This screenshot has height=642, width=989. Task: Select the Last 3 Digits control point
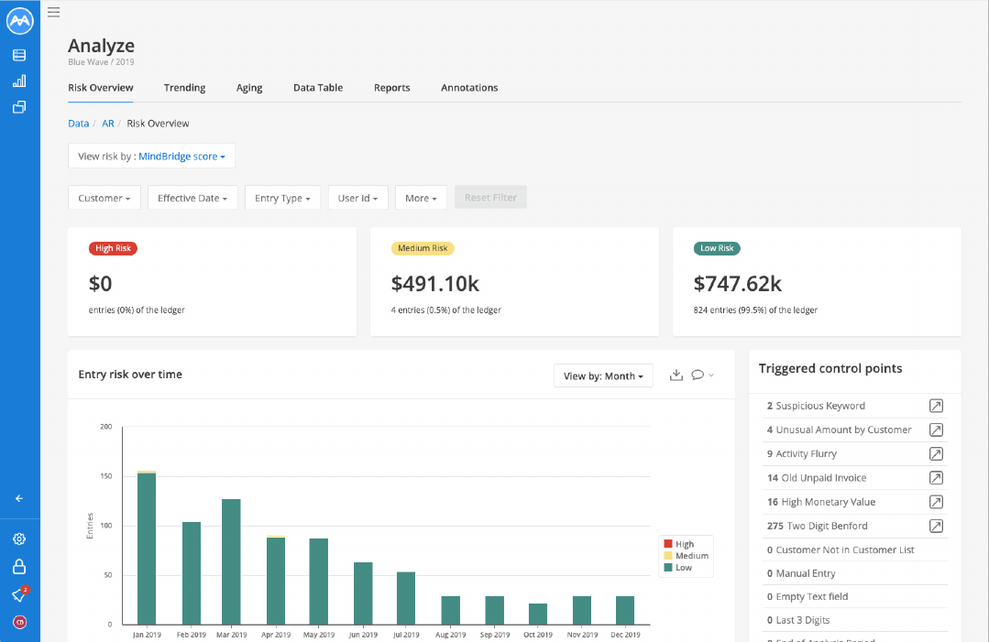[854, 620]
